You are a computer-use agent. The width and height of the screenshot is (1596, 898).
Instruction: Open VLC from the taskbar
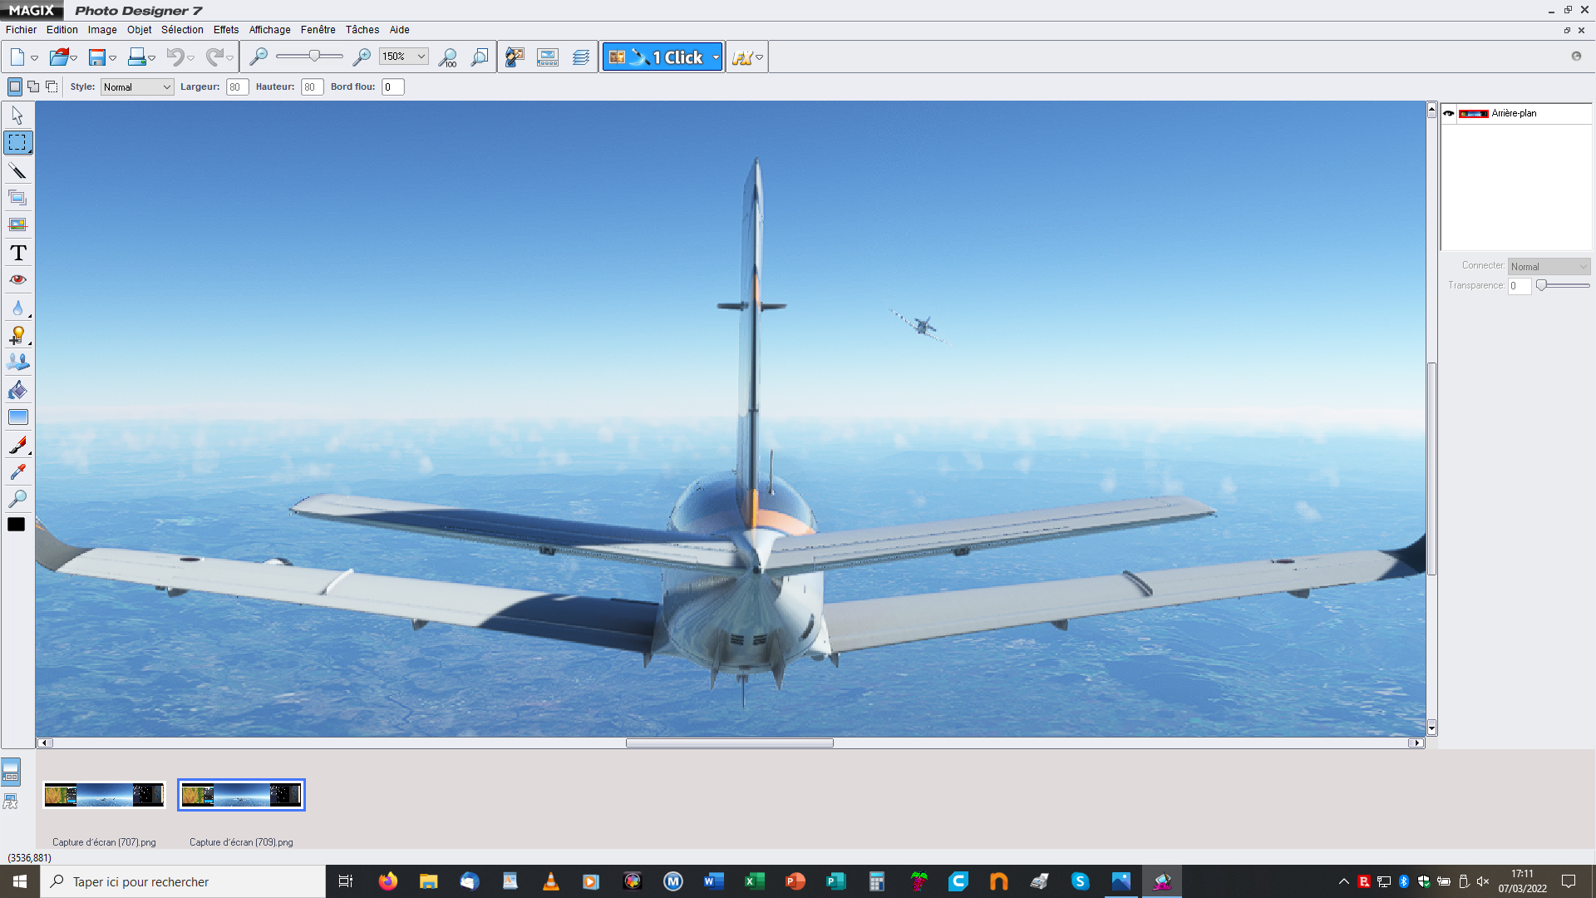tap(550, 881)
